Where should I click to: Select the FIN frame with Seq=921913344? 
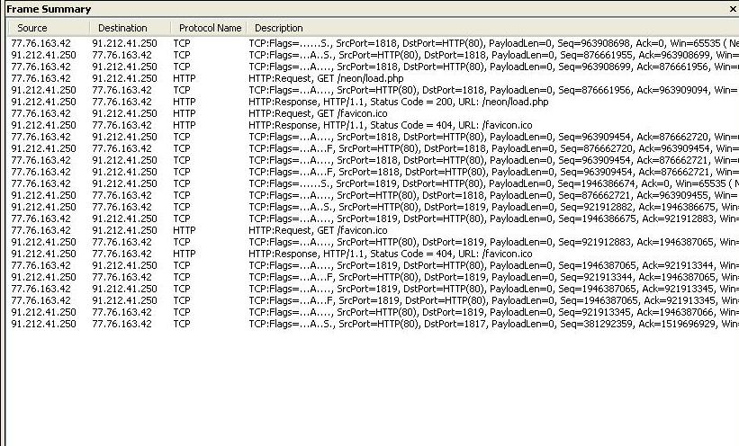(405, 277)
